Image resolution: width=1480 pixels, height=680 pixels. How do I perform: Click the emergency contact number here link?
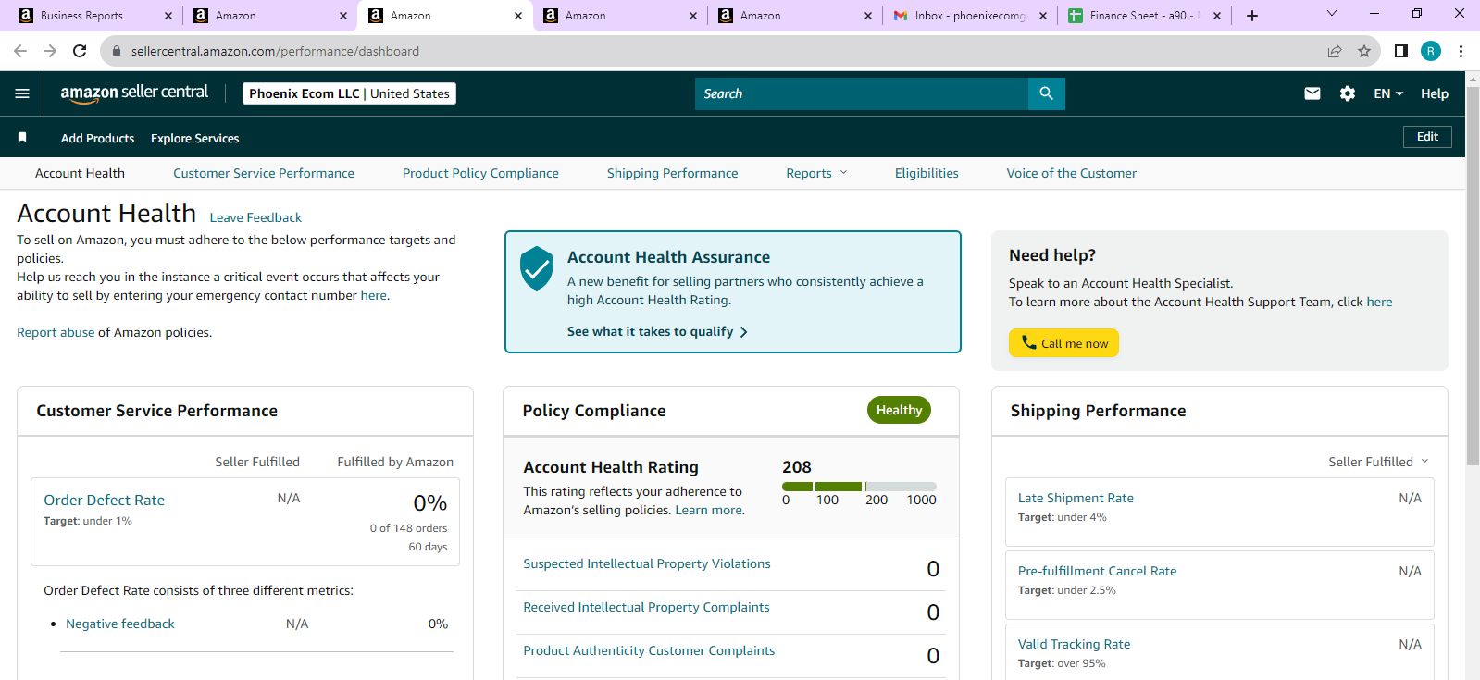click(374, 295)
